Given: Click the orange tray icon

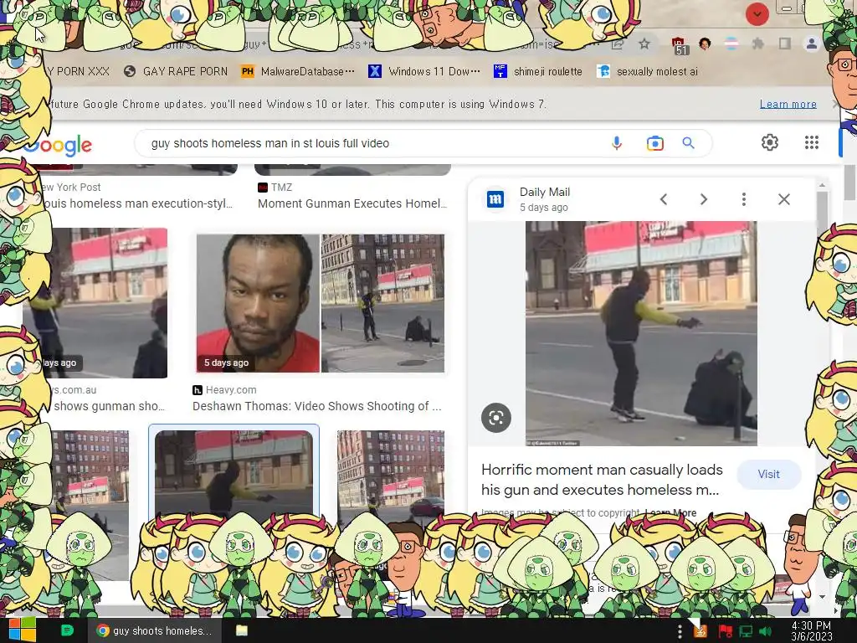Looking at the screenshot, I should [x=700, y=631].
